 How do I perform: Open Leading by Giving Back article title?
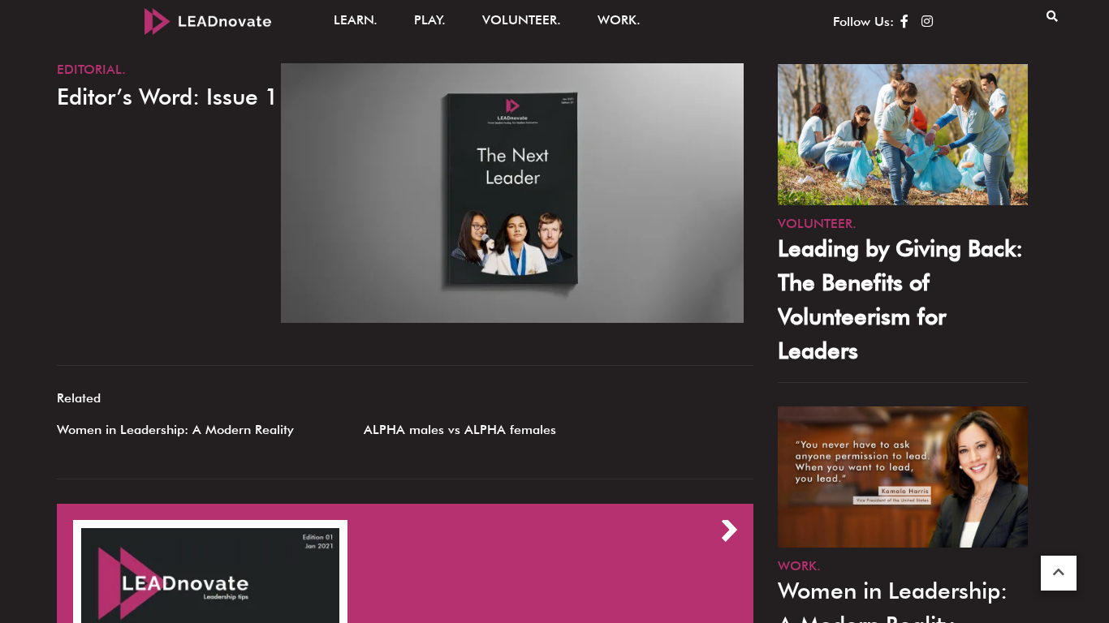[900, 299]
